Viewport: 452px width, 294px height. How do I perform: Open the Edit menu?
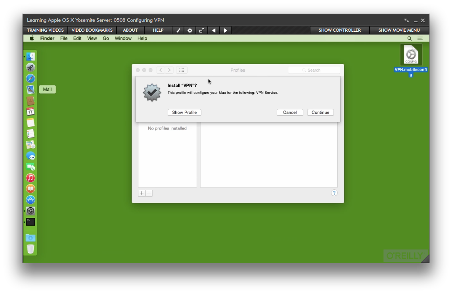point(77,38)
